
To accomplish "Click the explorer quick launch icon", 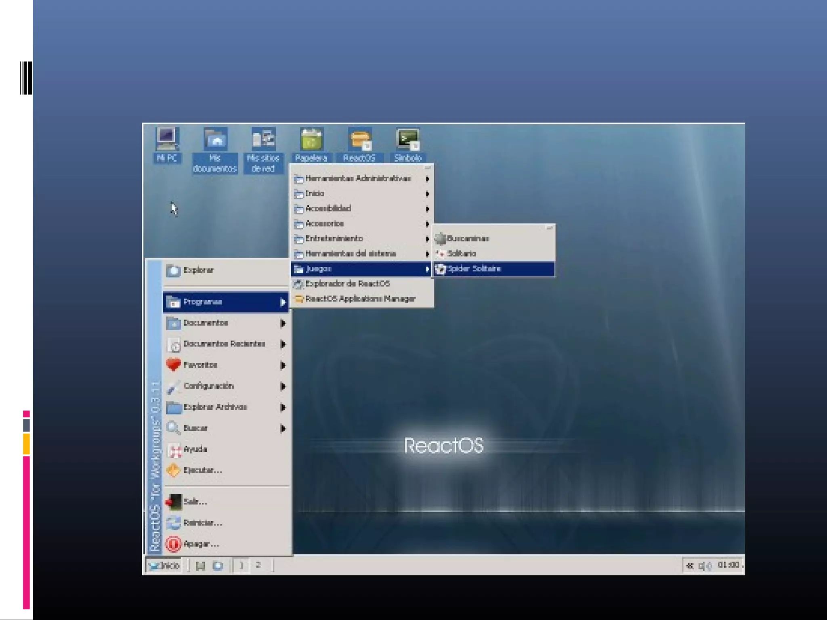I will 218,566.
